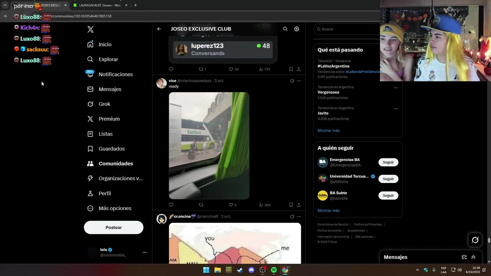Open Explorar search page
This screenshot has height=276, width=491.
[102, 59]
